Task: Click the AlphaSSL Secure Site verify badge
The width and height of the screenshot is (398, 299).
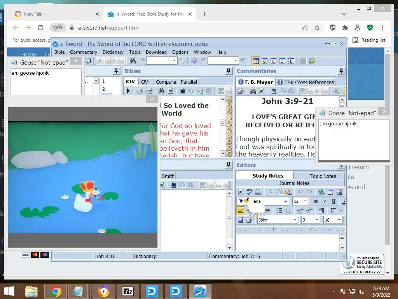Action: (x=362, y=264)
